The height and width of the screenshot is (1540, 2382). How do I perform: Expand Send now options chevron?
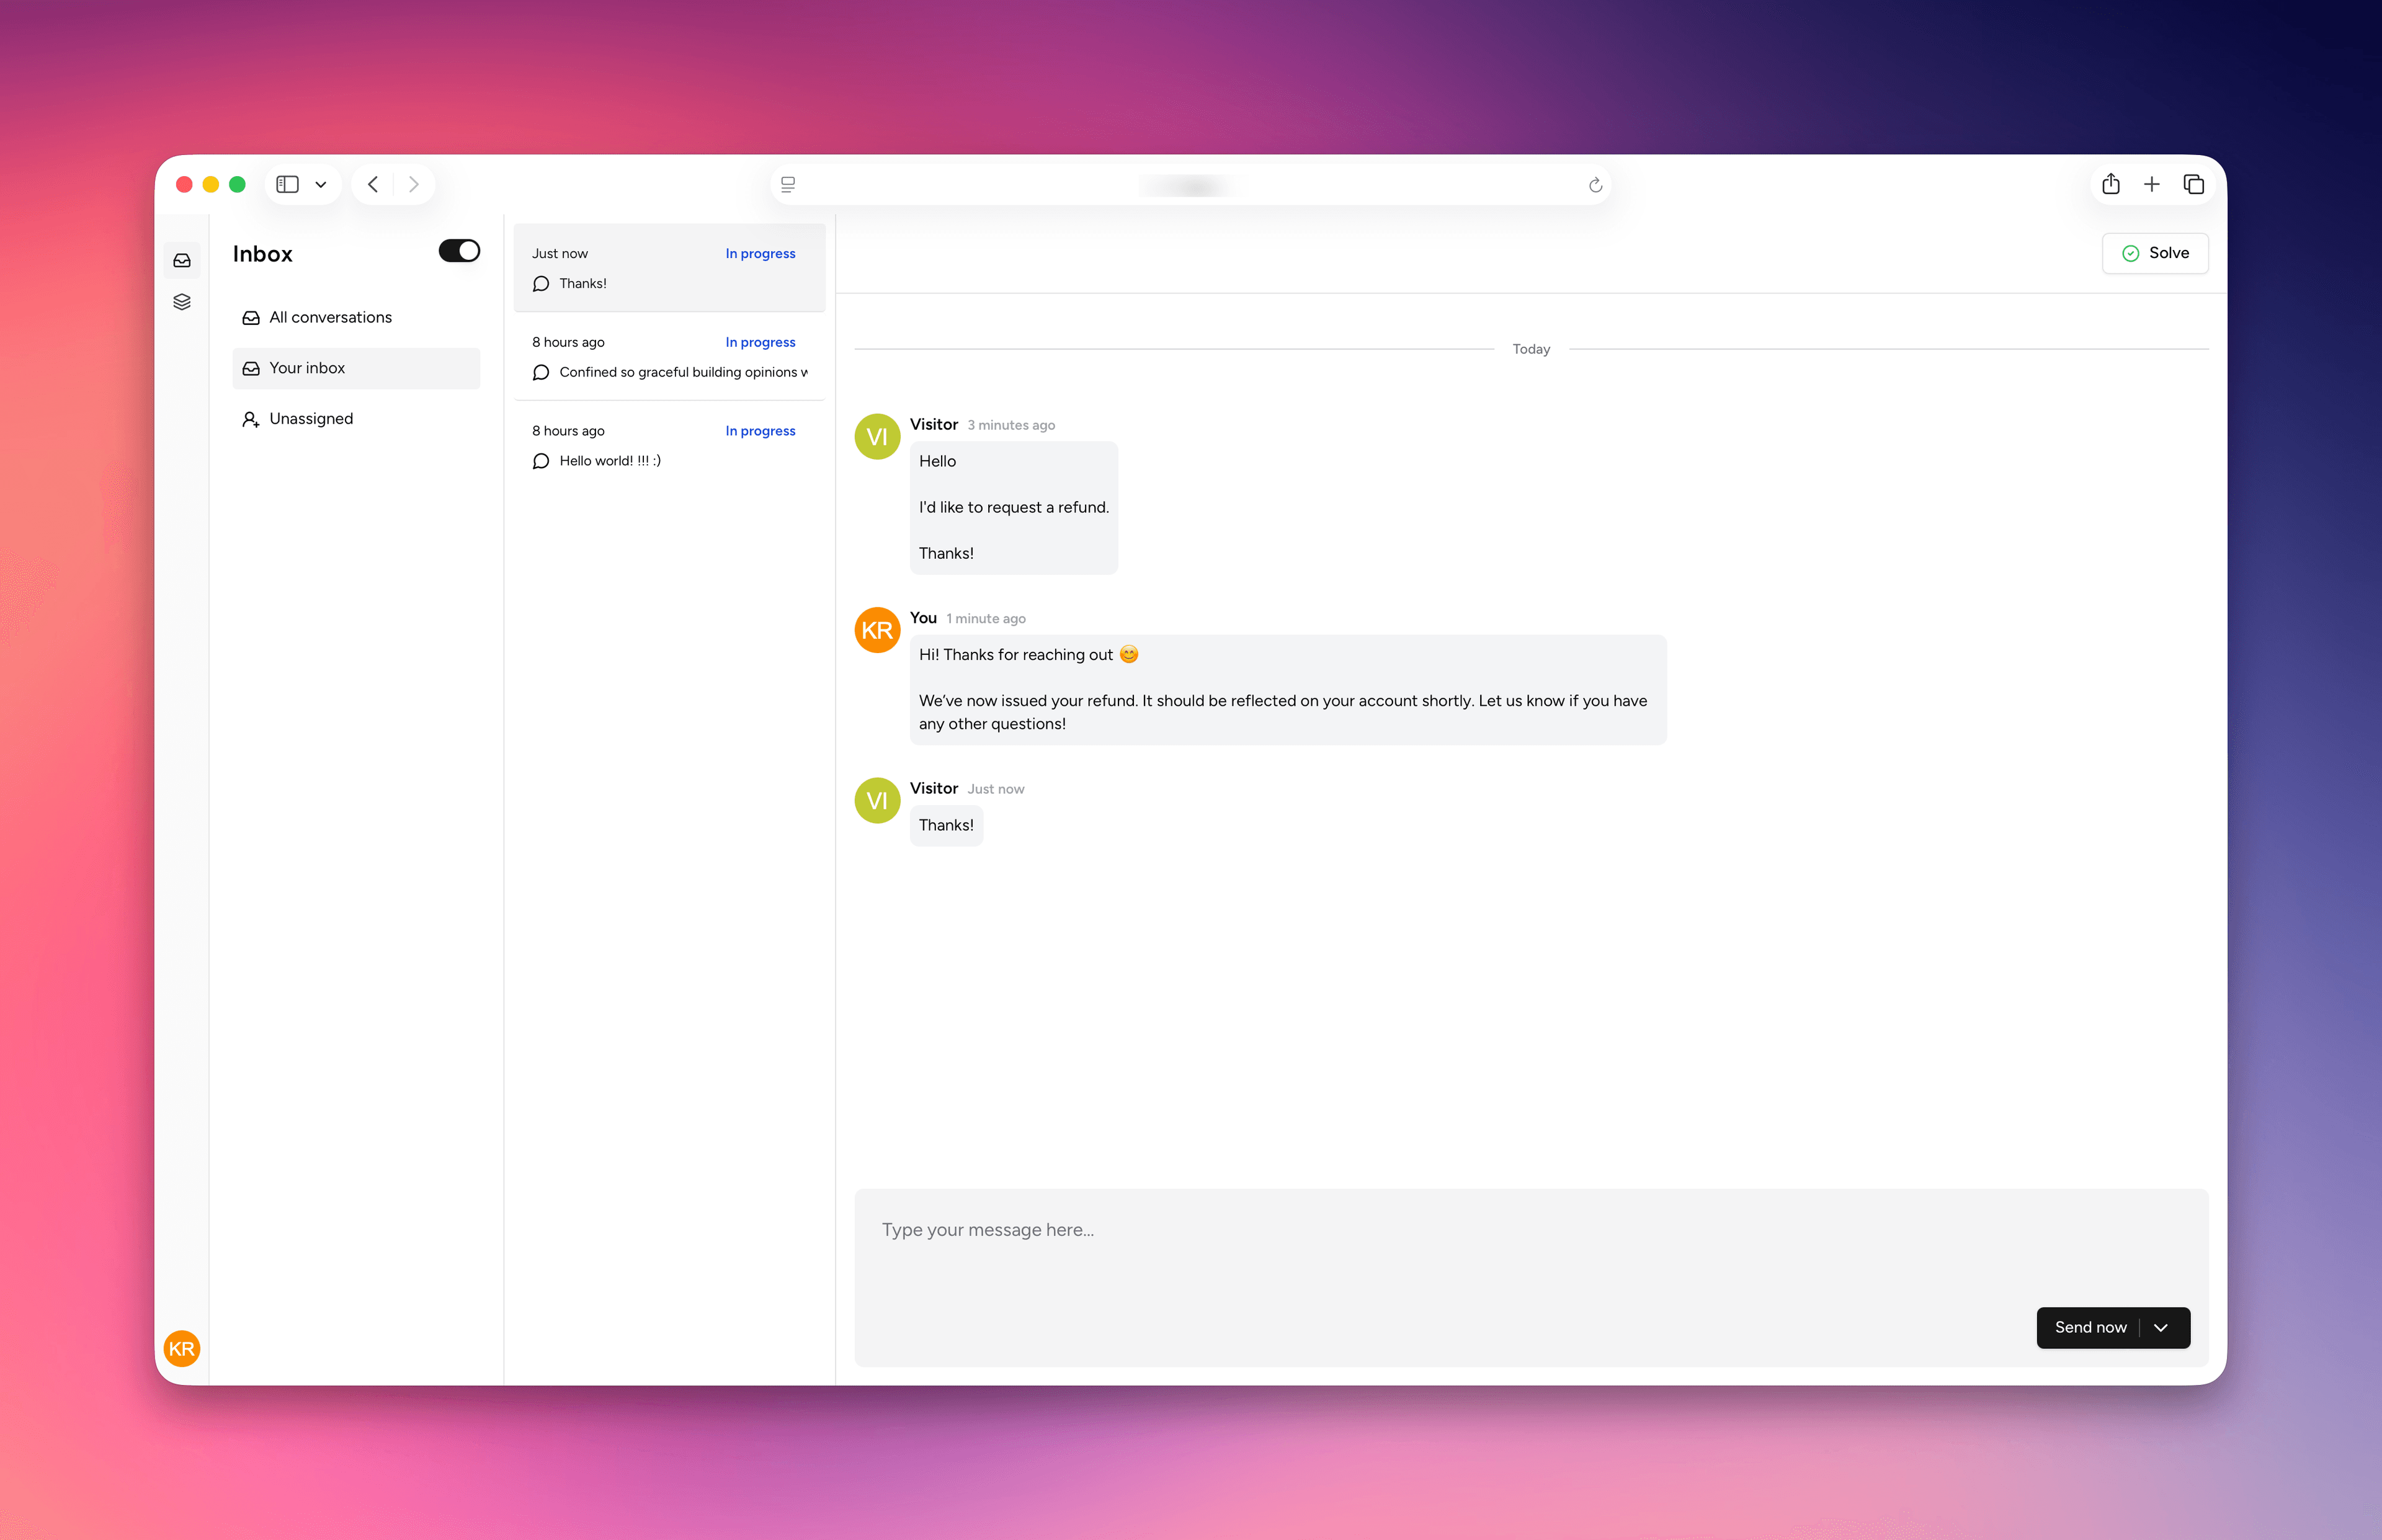point(2161,1327)
